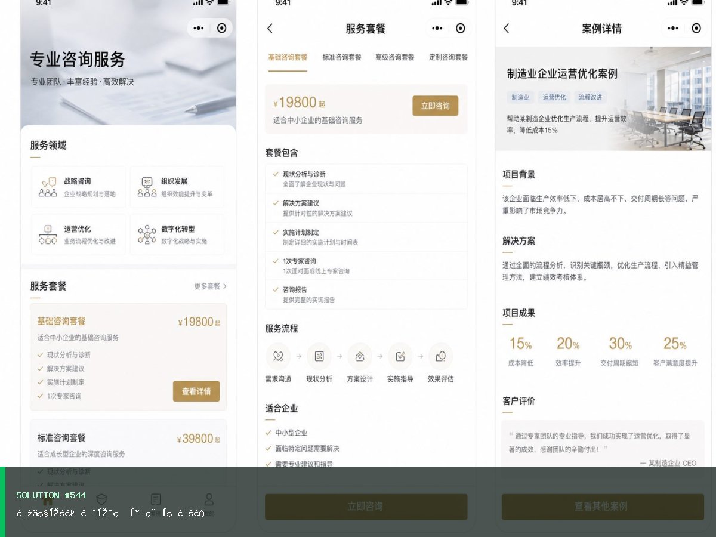Tap the 15% 成本降低 result
This screenshot has width=716, height=537.
(521, 351)
